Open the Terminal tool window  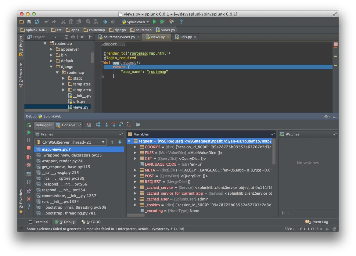pyautogui.click(x=39, y=222)
